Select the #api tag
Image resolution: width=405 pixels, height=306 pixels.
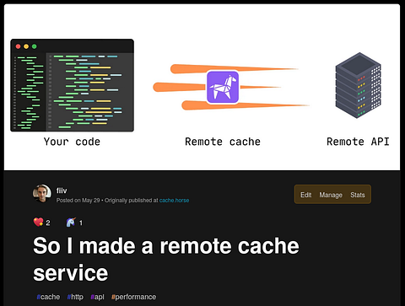[x=97, y=297]
